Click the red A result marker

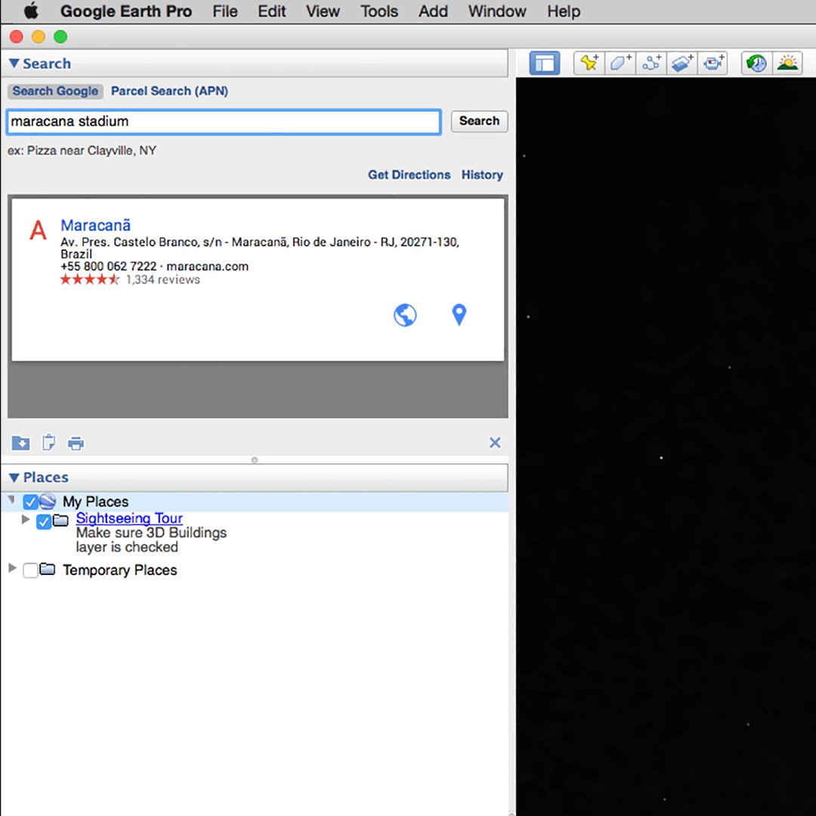click(38, 230)
